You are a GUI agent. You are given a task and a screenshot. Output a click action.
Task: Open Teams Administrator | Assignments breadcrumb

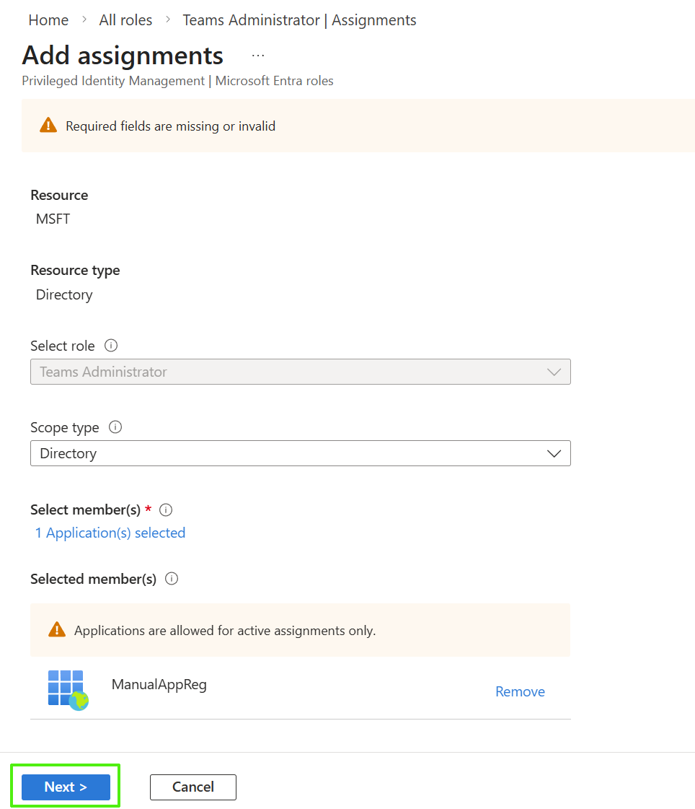tap(299, 20)
